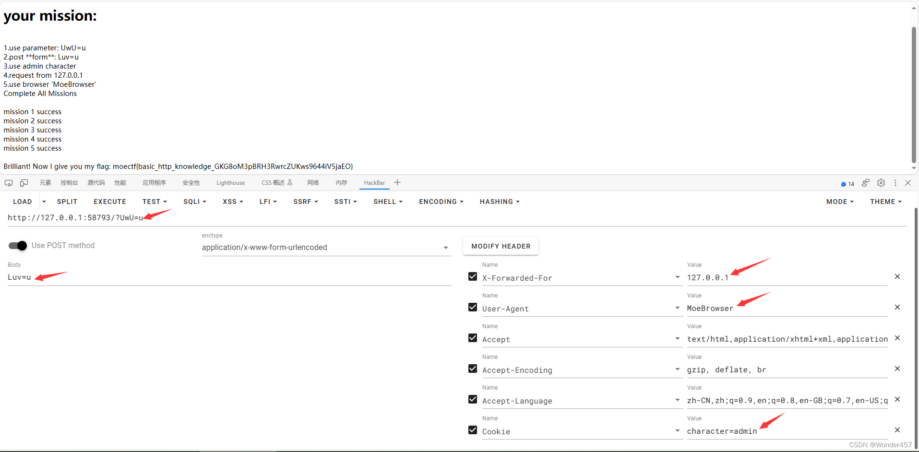
Task: Select the inspect element icon in DevTools
Action: 8,183
